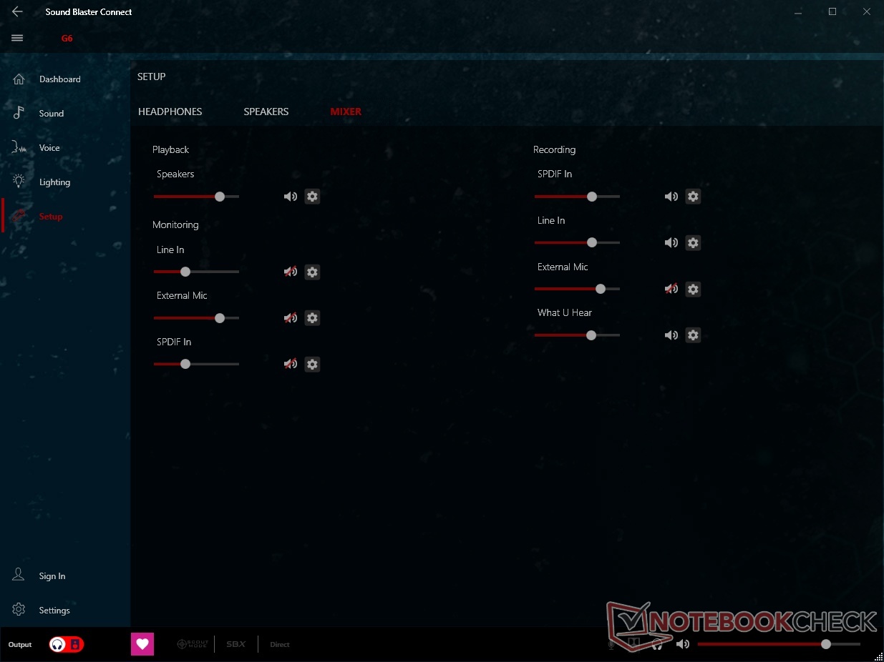The height and width of the screenshot is (662, 884).
Task: Click the Output label in the bottom bar
Action: 20,645
